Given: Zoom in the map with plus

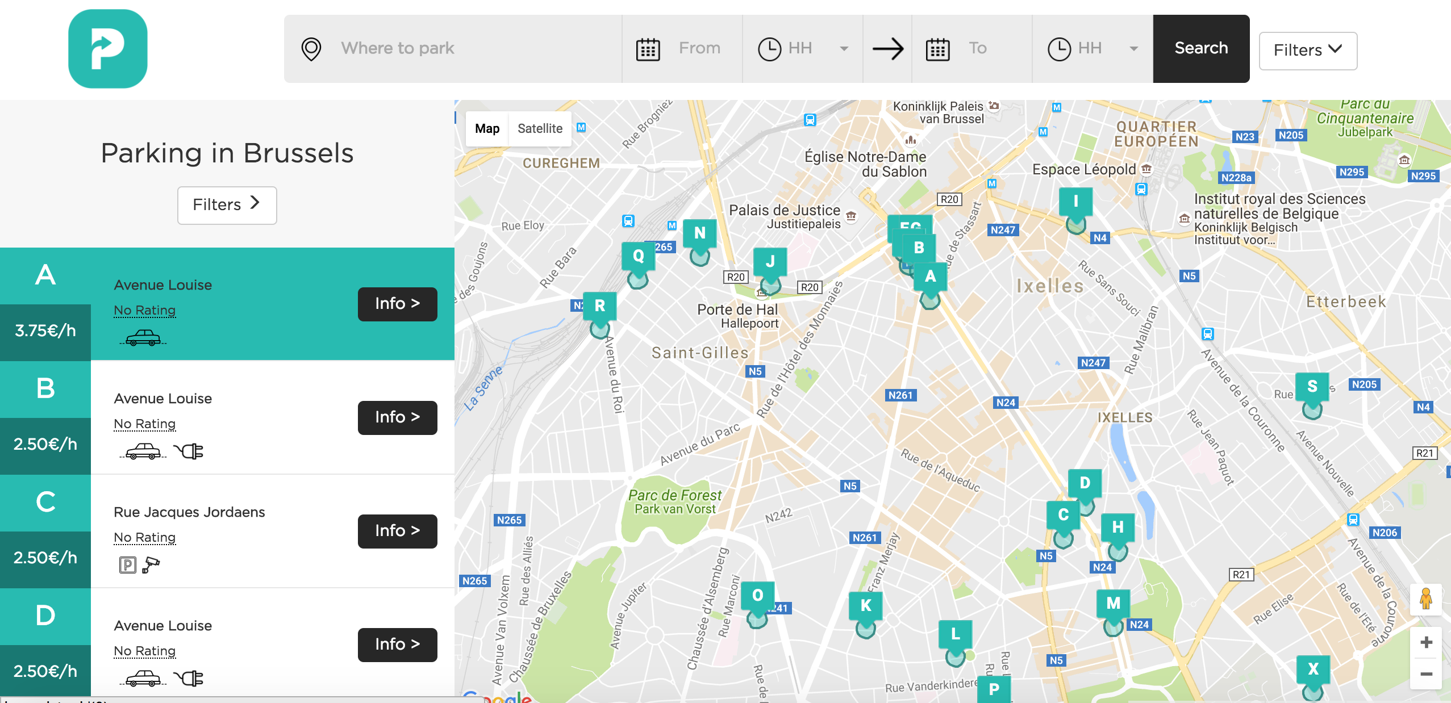Looking at the screenshot, I should click(x=1426, y=642).
